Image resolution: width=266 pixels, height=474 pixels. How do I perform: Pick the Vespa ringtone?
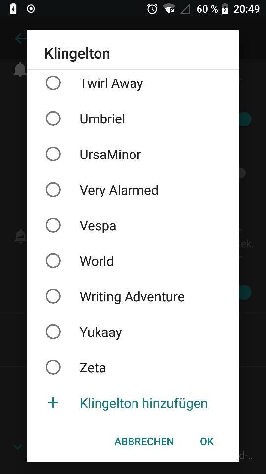[x=133, y=225]
